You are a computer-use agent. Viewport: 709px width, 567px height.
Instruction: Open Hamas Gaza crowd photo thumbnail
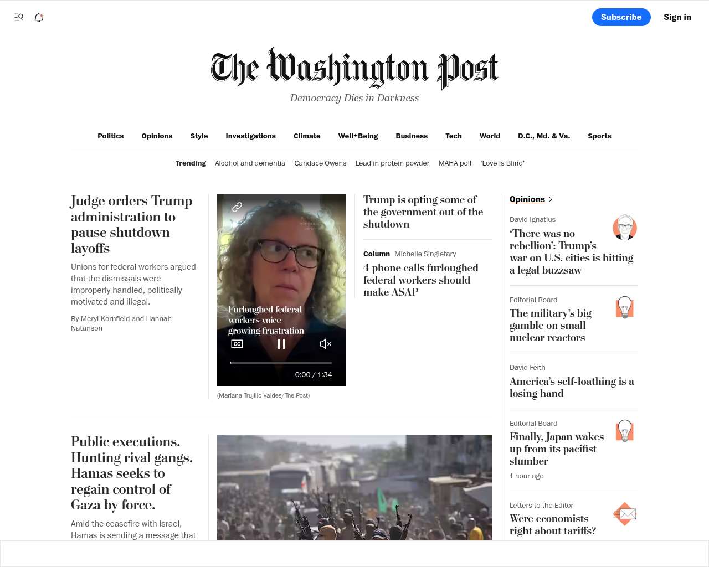pyautogui.click(x=354, y=487)
